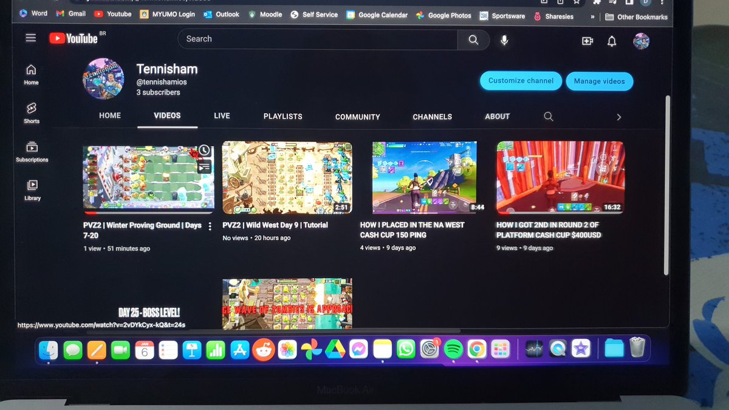
Task: Click the Manage videos button
Action: 599,81
